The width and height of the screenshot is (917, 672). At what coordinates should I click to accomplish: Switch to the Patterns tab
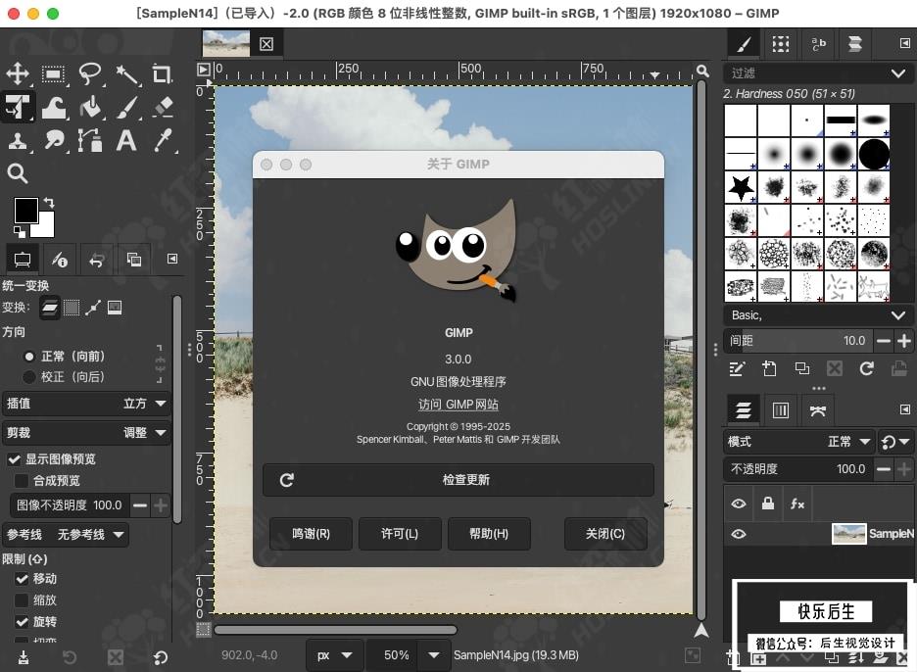(780, 44)
